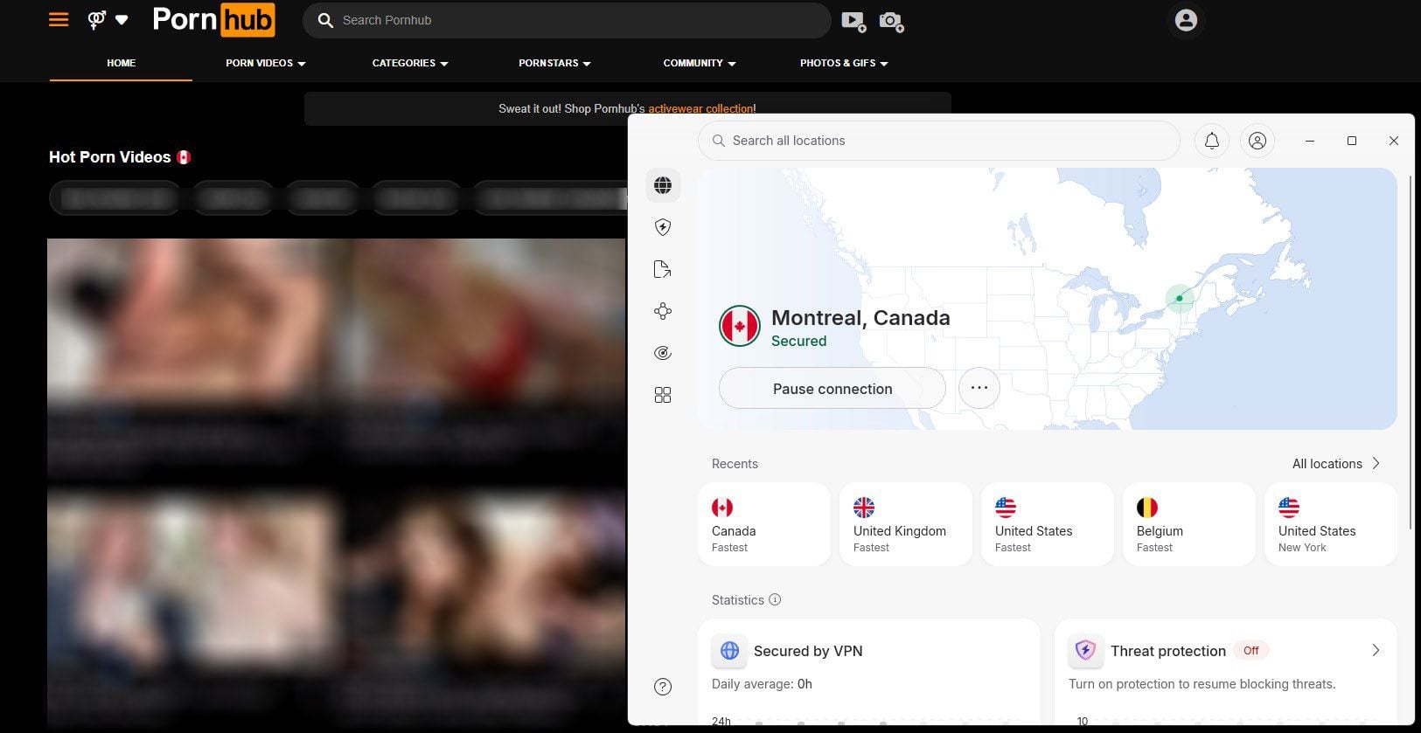Click the "Daily average: 0h" text

coord(762,684)
